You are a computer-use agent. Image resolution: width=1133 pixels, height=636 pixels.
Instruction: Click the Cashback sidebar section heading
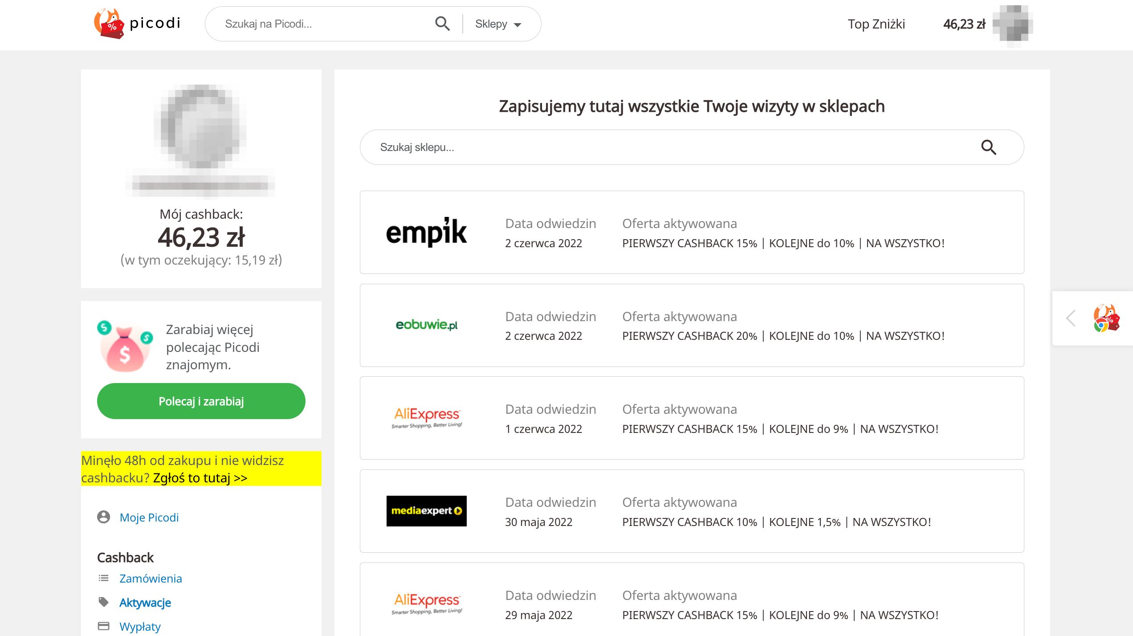pos(125,558)
